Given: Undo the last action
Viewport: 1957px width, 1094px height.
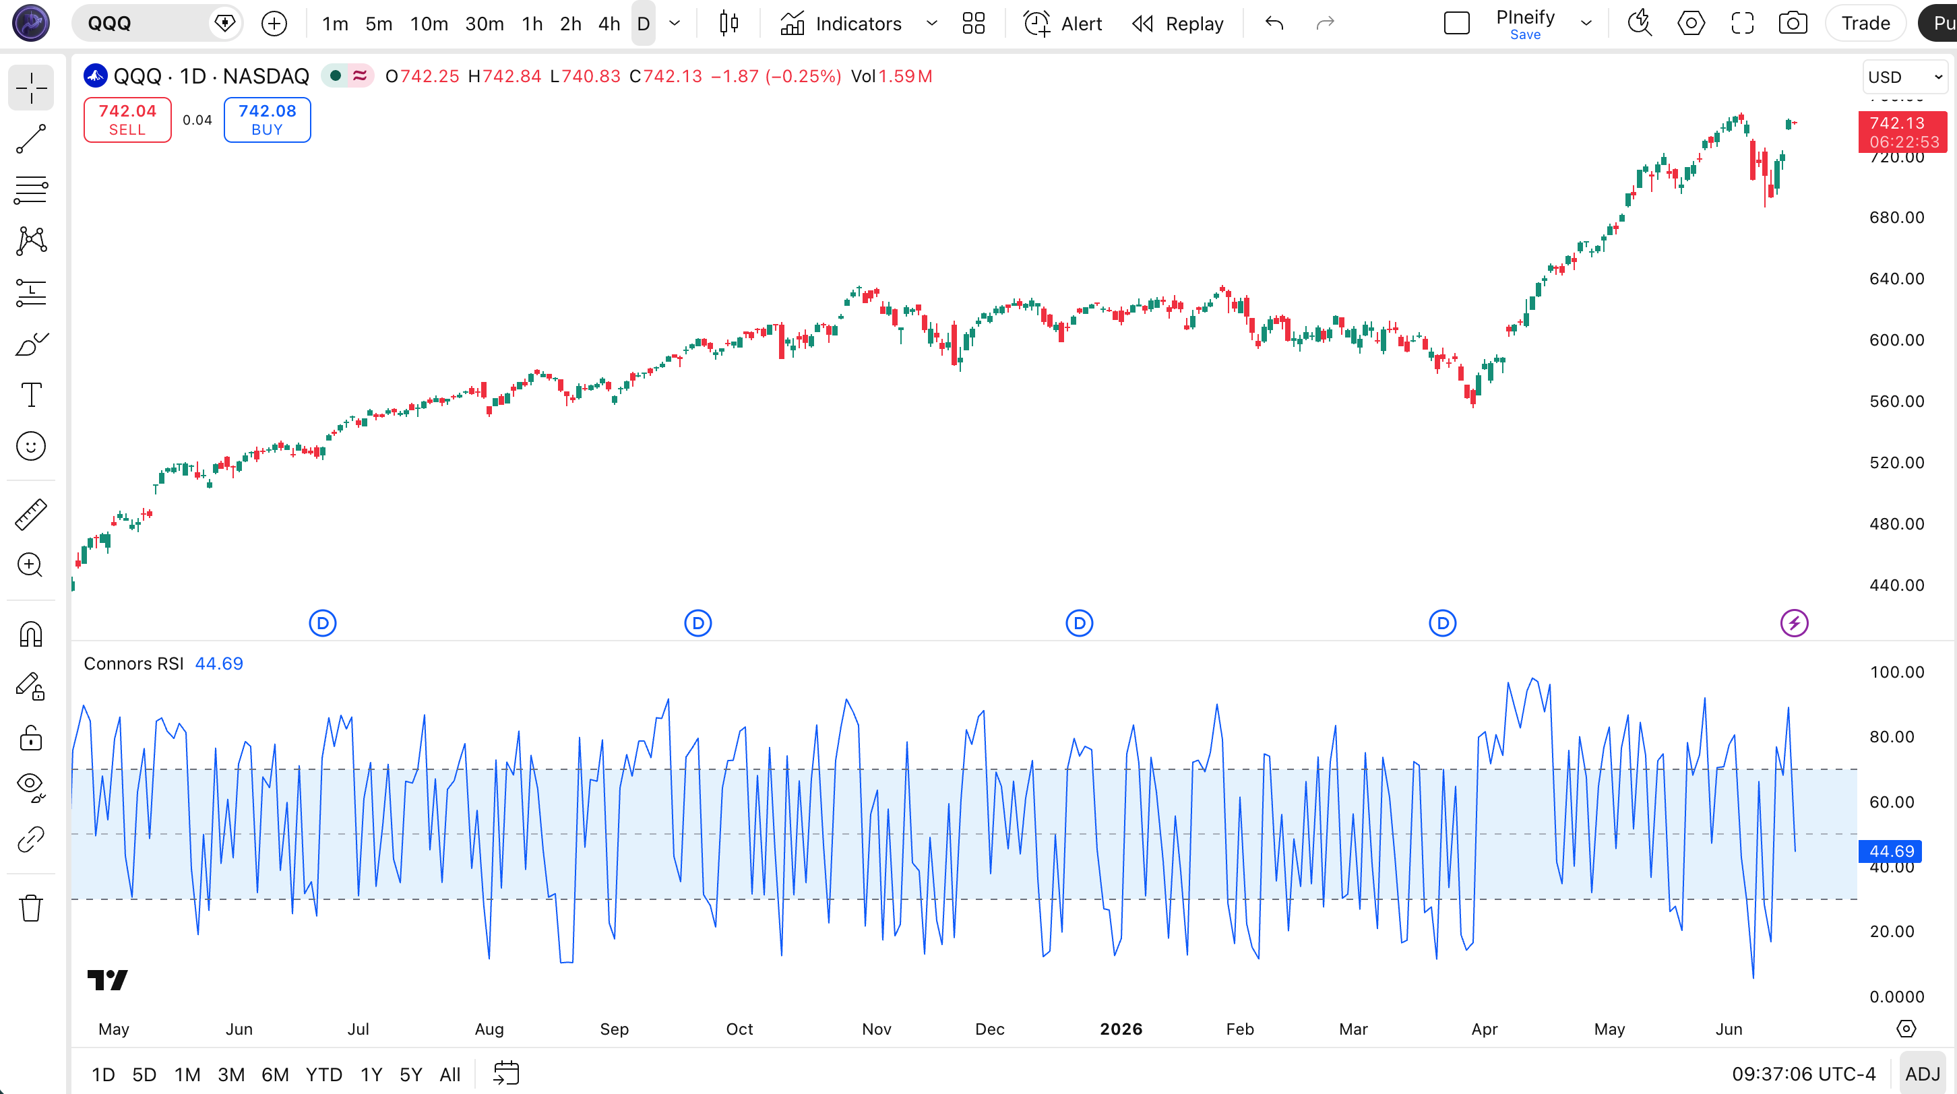Looking at the screenshot, I should 1275,24.
